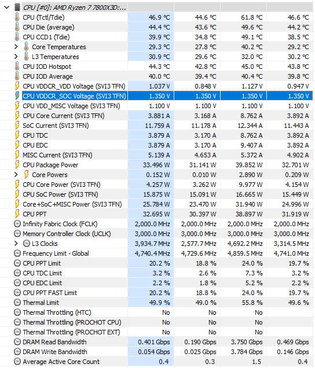Click the 1.5 active core count value
Screen dimensions: 315x368
pyautogui.click(x=243, y=362)
